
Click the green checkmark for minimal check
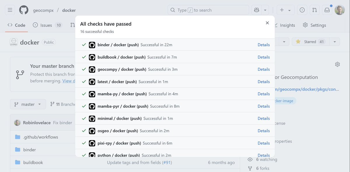[x=84, y=118]
